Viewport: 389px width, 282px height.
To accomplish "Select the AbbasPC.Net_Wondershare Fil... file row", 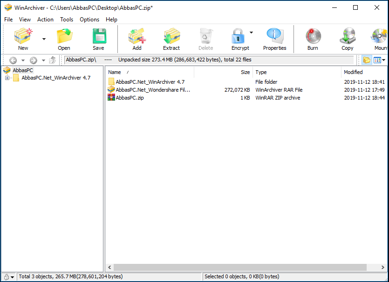I will [x=246, y=90].
